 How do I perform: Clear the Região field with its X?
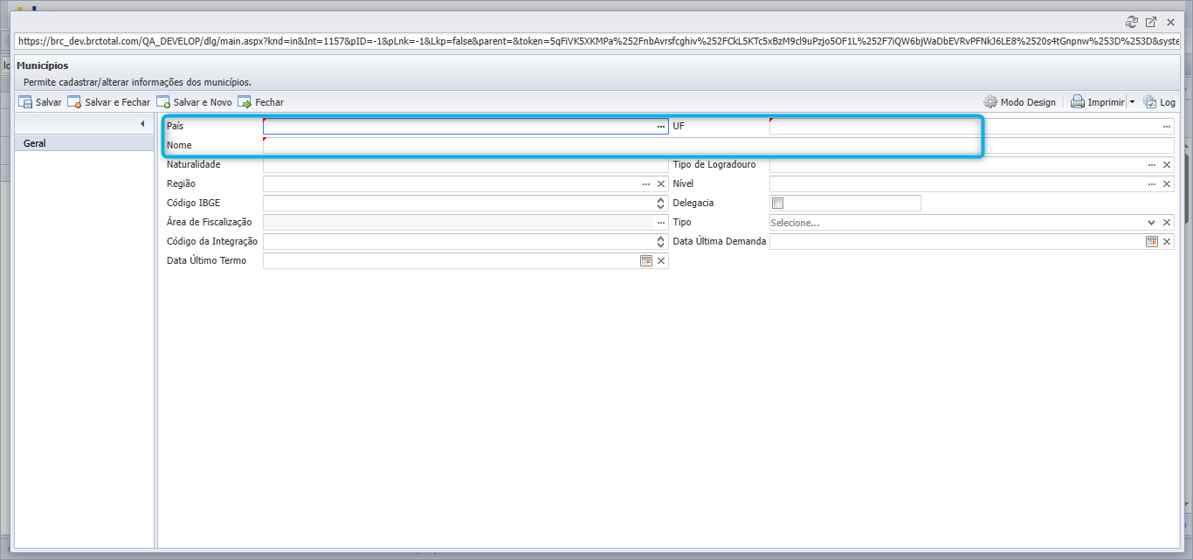click(661, 184)
